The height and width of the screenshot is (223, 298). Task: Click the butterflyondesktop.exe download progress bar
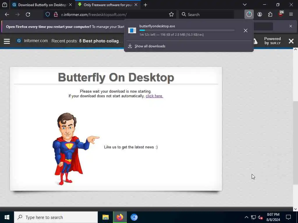point(187,30)
